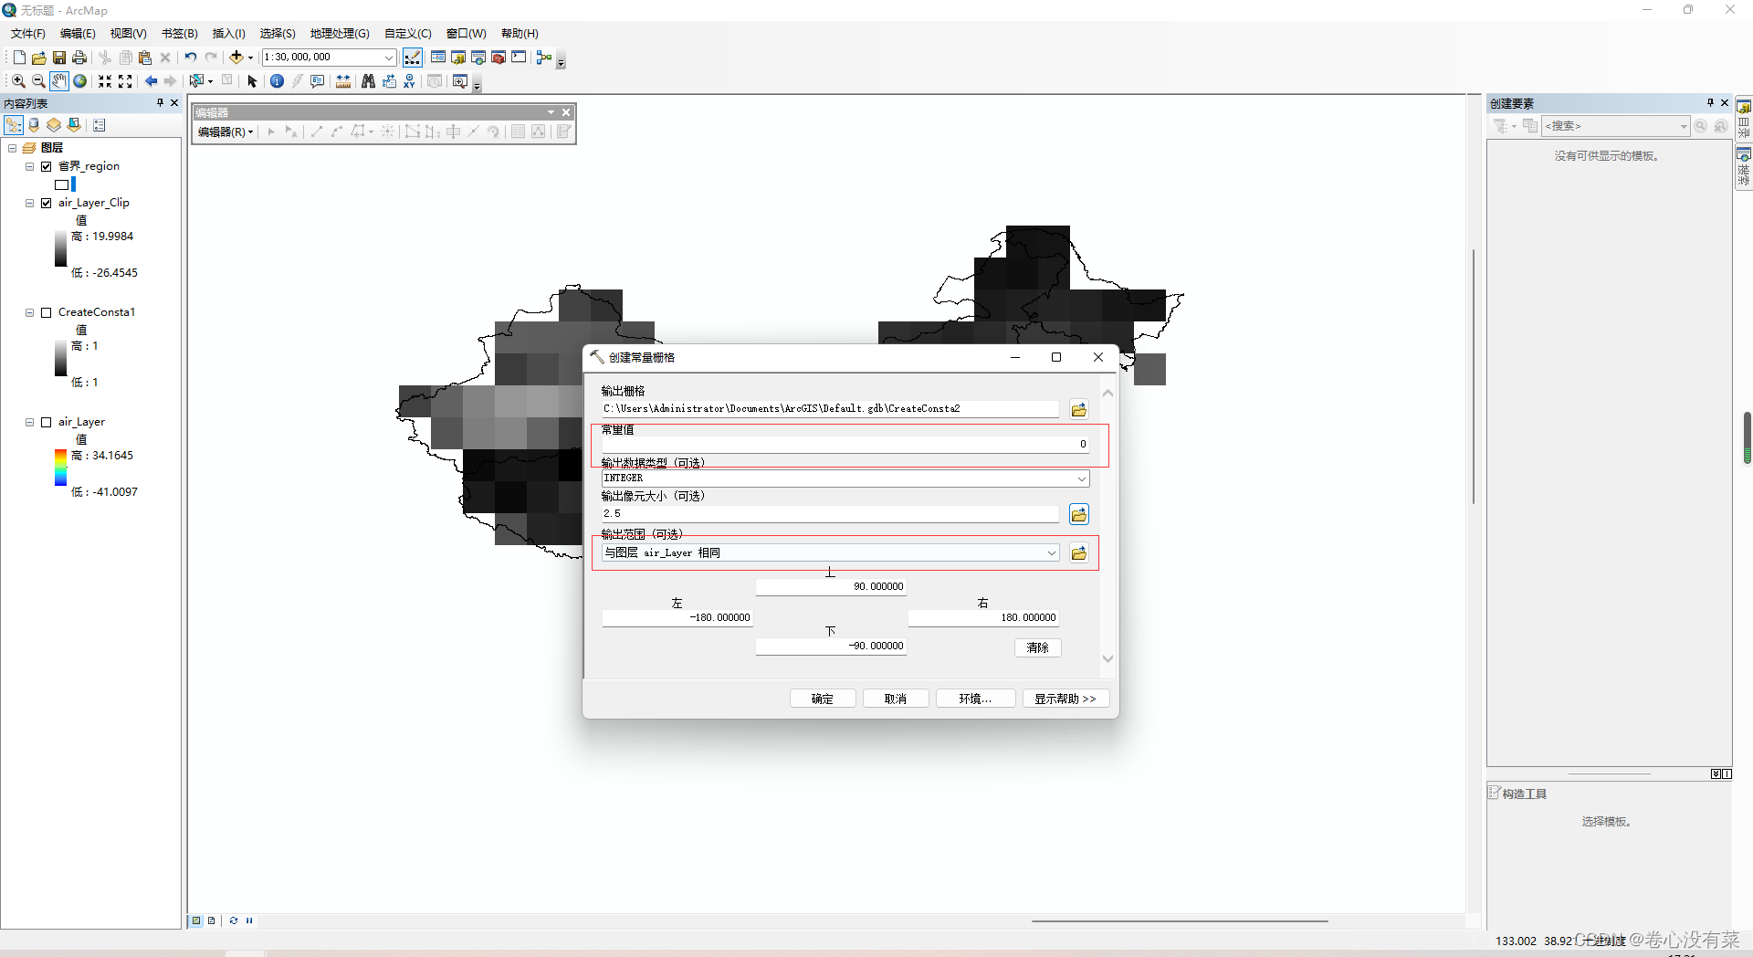Collapse the air_Layer legend
The width and height of the screenshot is (1753, 957).
click(x=29, y=422)
